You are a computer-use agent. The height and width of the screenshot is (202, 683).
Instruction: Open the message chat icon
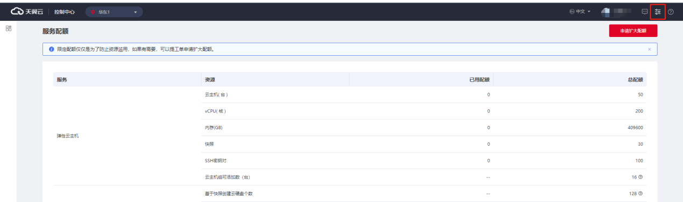click(644, 11)
